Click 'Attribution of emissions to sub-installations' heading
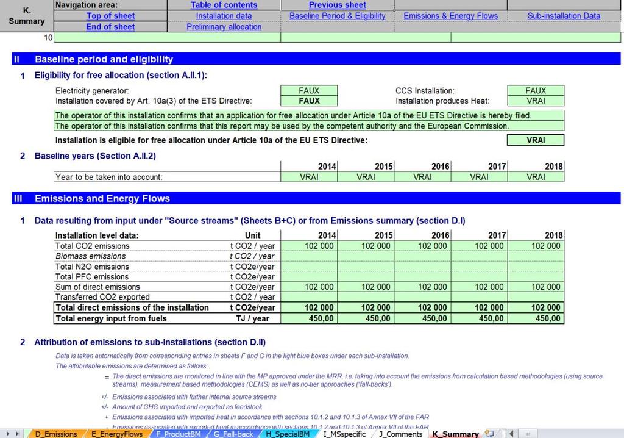 [x=150, y=342]
